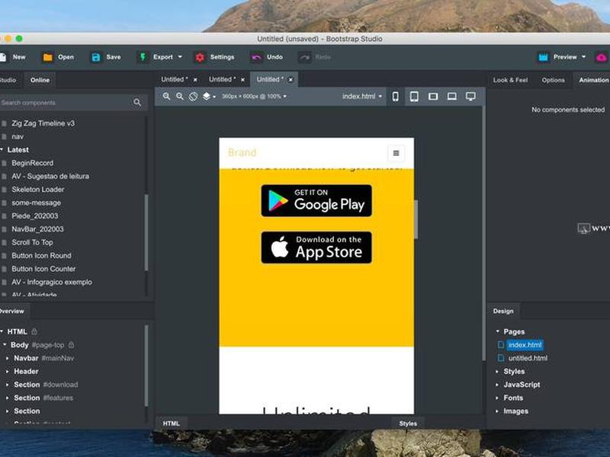Expand the Header node
The image size is (610, 457).
click(x=8, y=372)
